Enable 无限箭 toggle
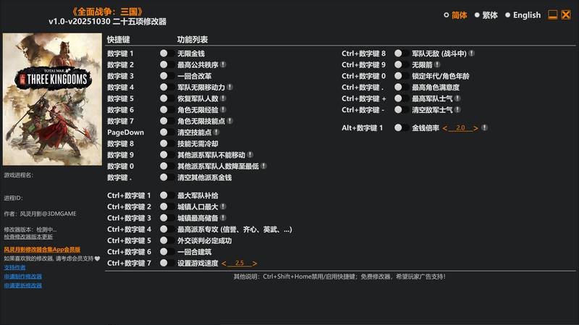The width and height of the screenshot is (579, 325). tap(402, 64)
